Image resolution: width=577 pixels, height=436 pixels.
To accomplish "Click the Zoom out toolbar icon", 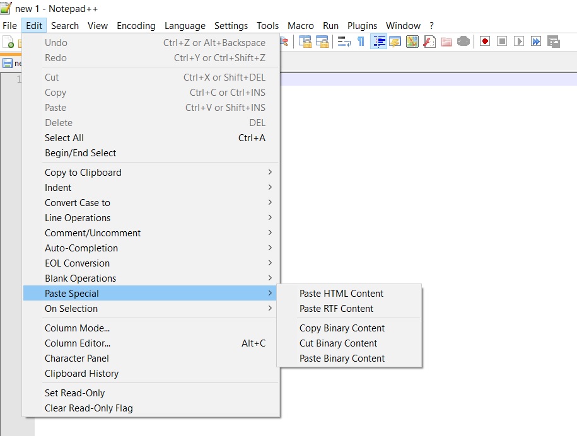I will (x=284, y=41).
